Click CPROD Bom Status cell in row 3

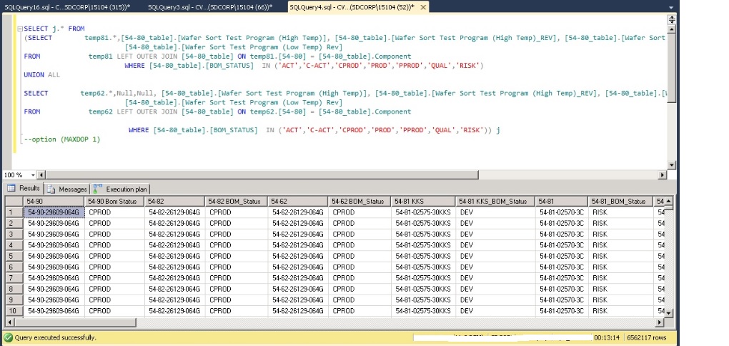pyautogui.click(x=114, y=234)
